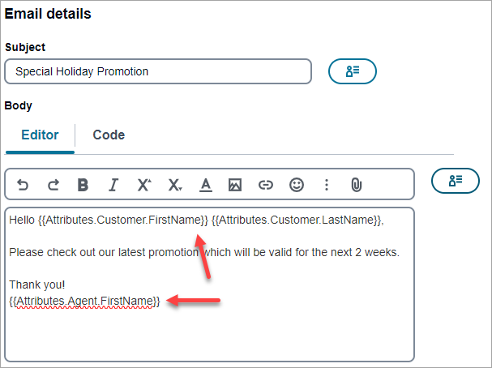Click the Agent.FirstName attribute placeholder
This screenshot has height=368, width=492.
point(85,301)
